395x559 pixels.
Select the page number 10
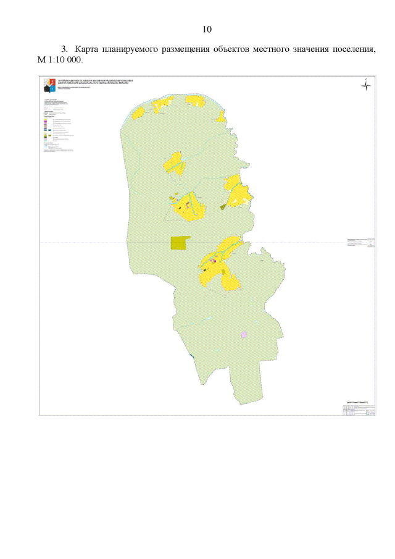[x=207, y=29]
